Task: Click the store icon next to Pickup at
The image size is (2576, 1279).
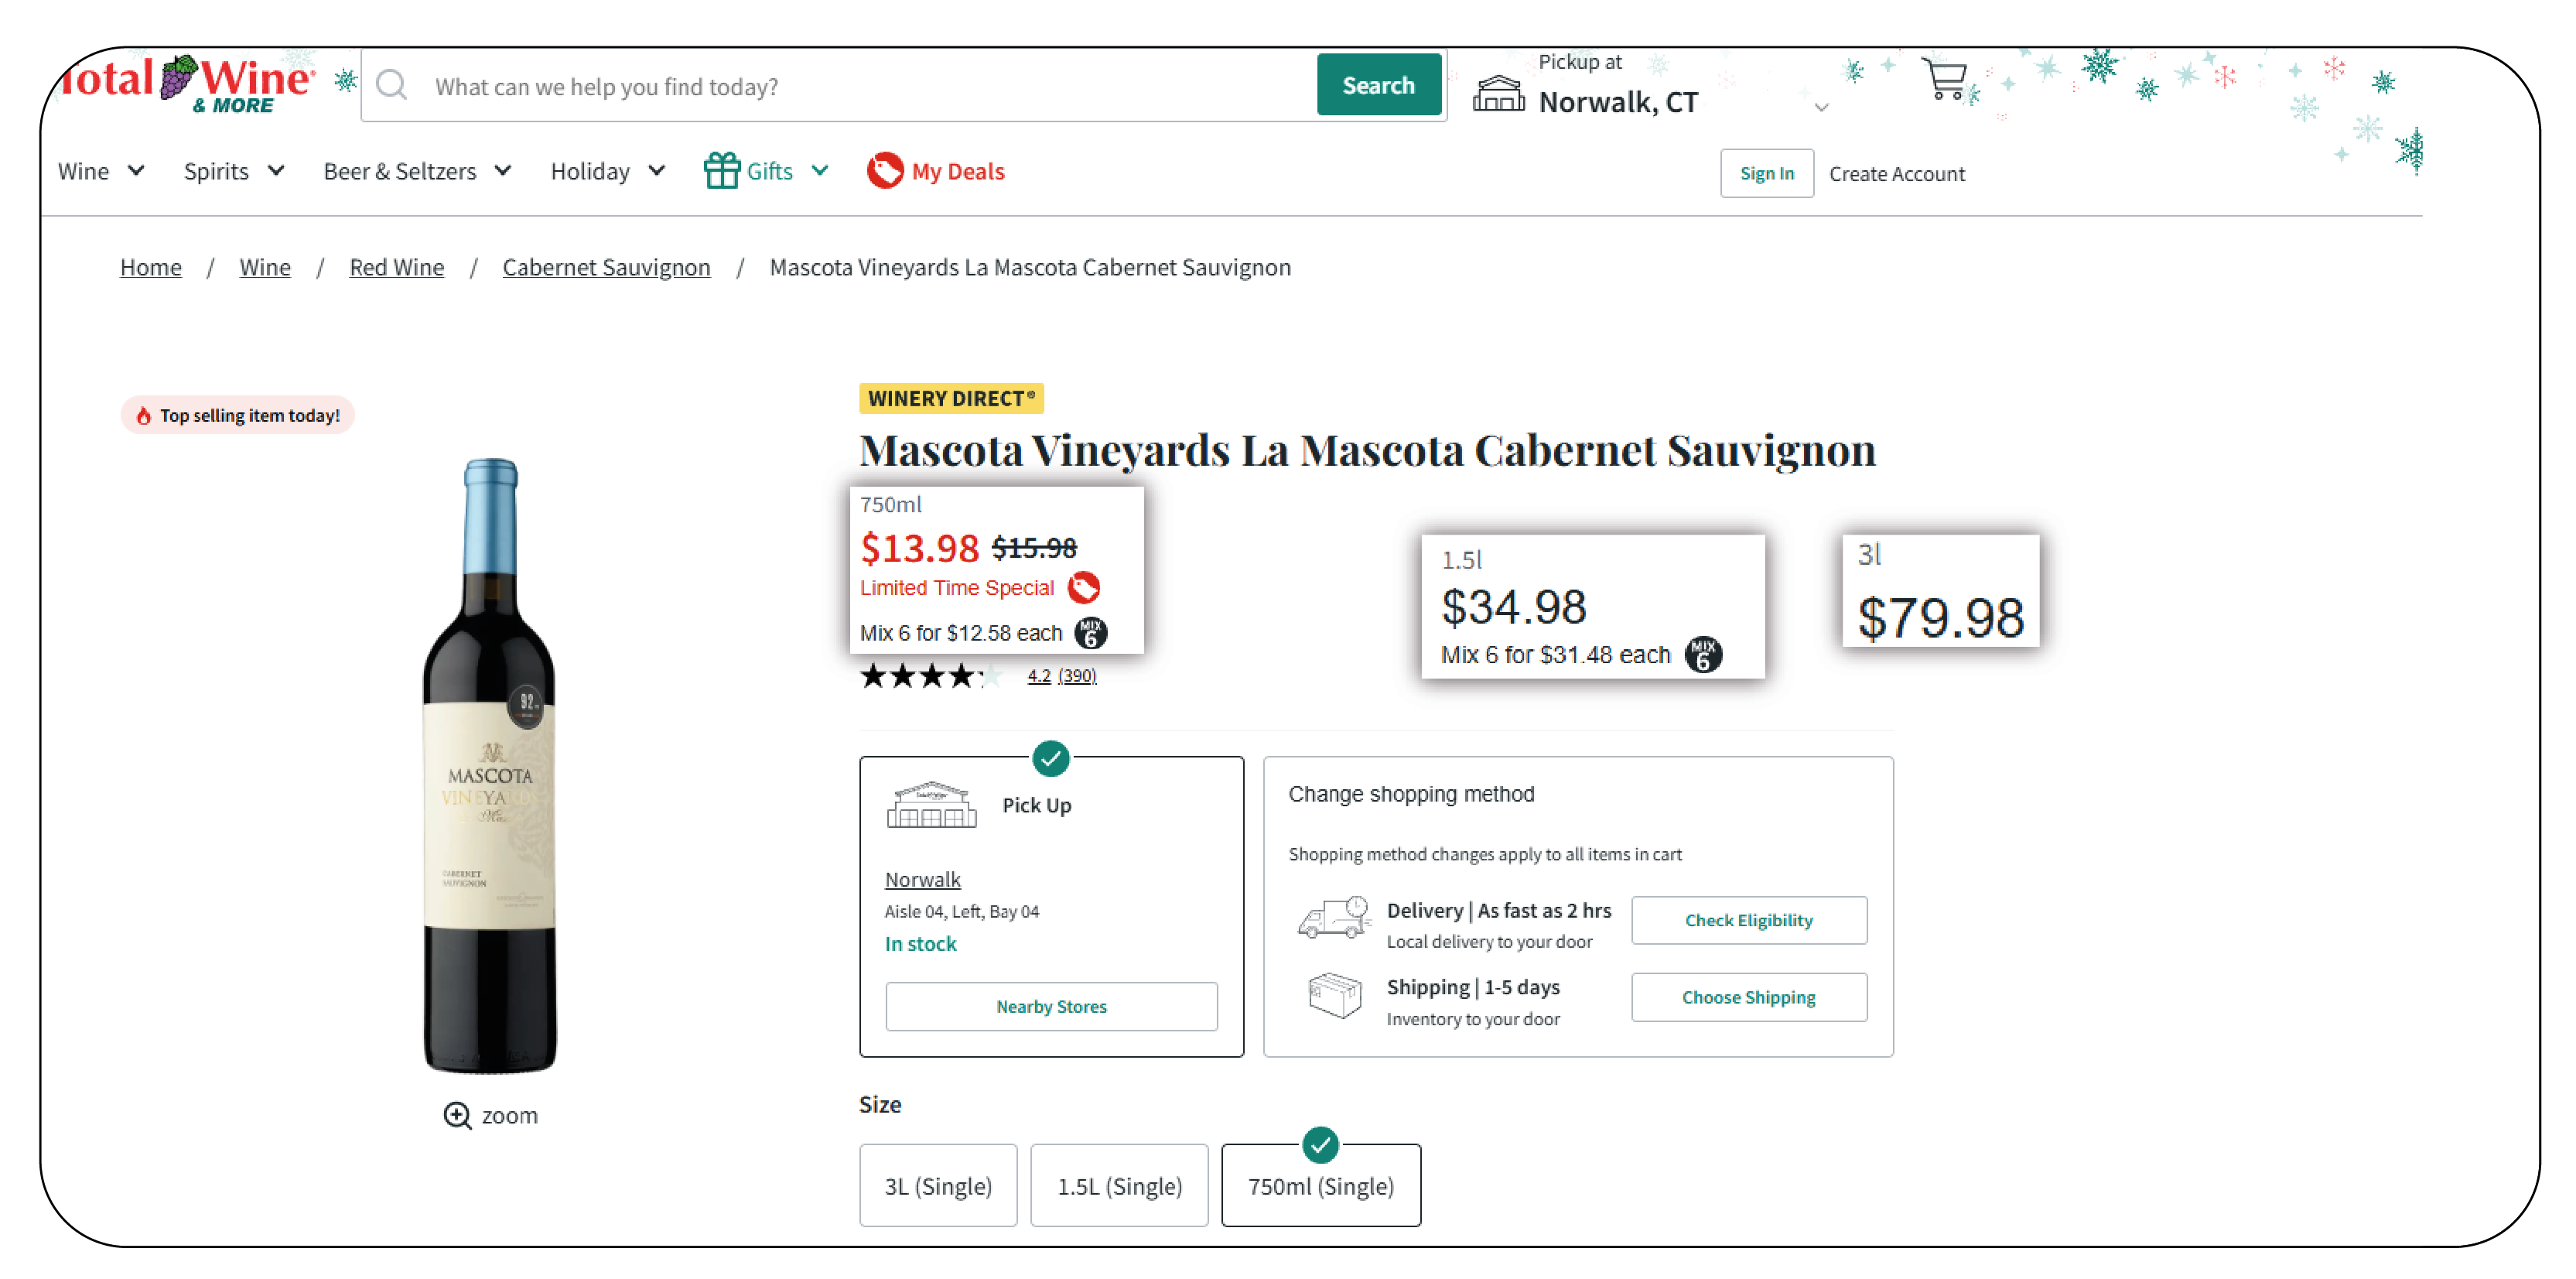Action: click(1498, 94)
